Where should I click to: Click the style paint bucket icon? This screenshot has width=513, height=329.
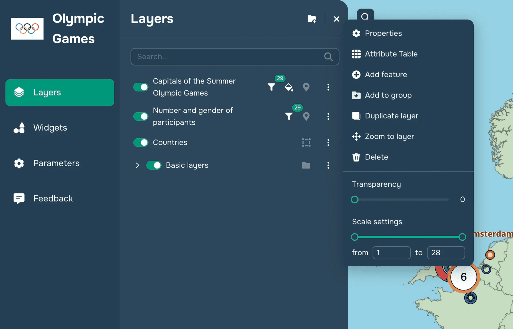(x=289, y=87)
